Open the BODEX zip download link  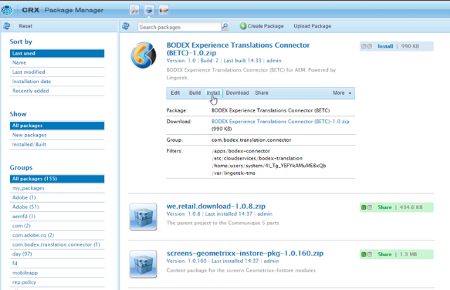pos(280,121)
